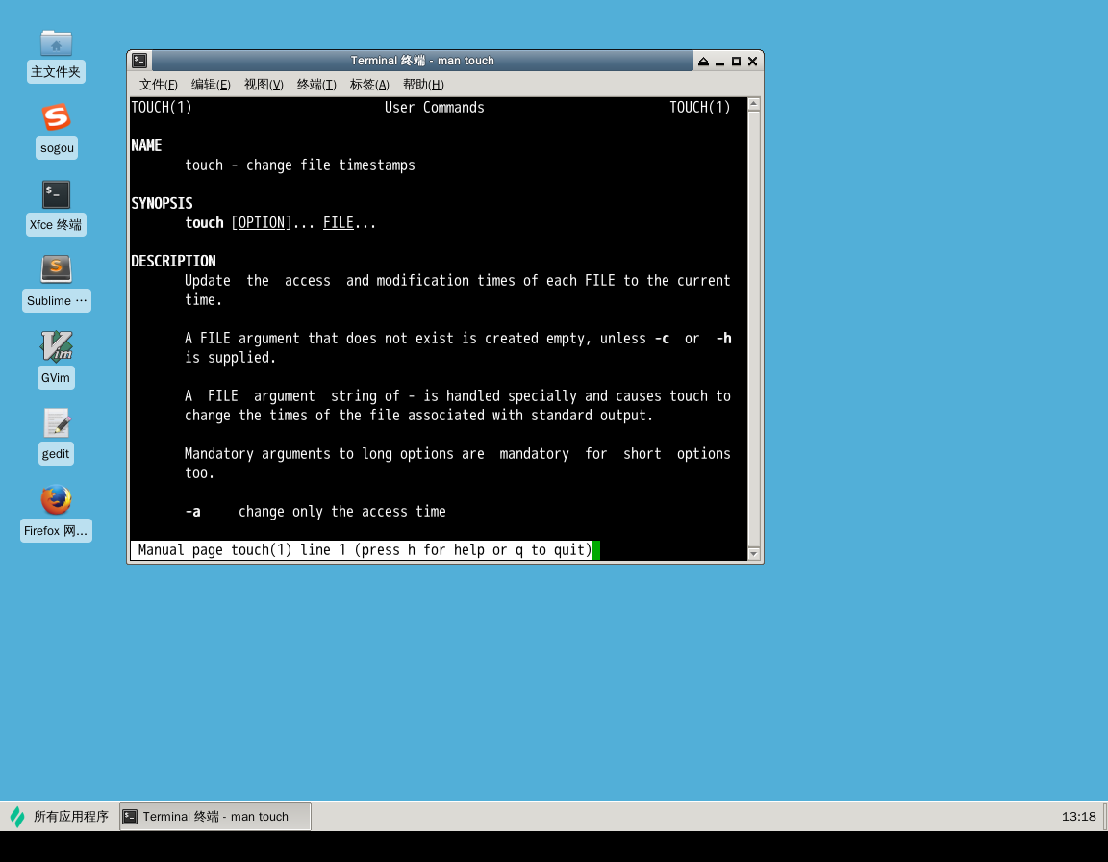1108x862 pixels.
Task: Open the 文件(F) menu
Action: coord(159,85)
